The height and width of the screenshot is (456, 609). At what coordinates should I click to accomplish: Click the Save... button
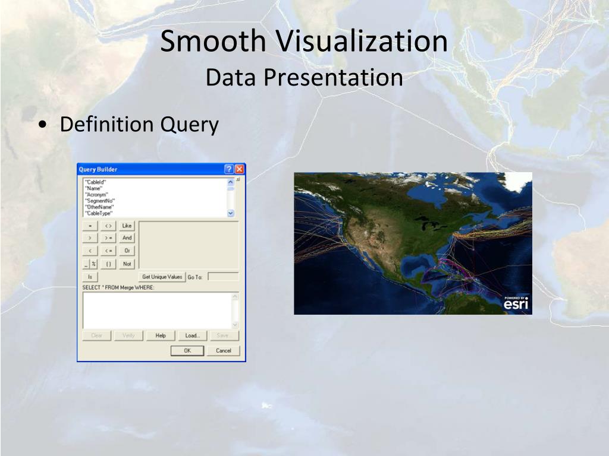click(224, 336)
